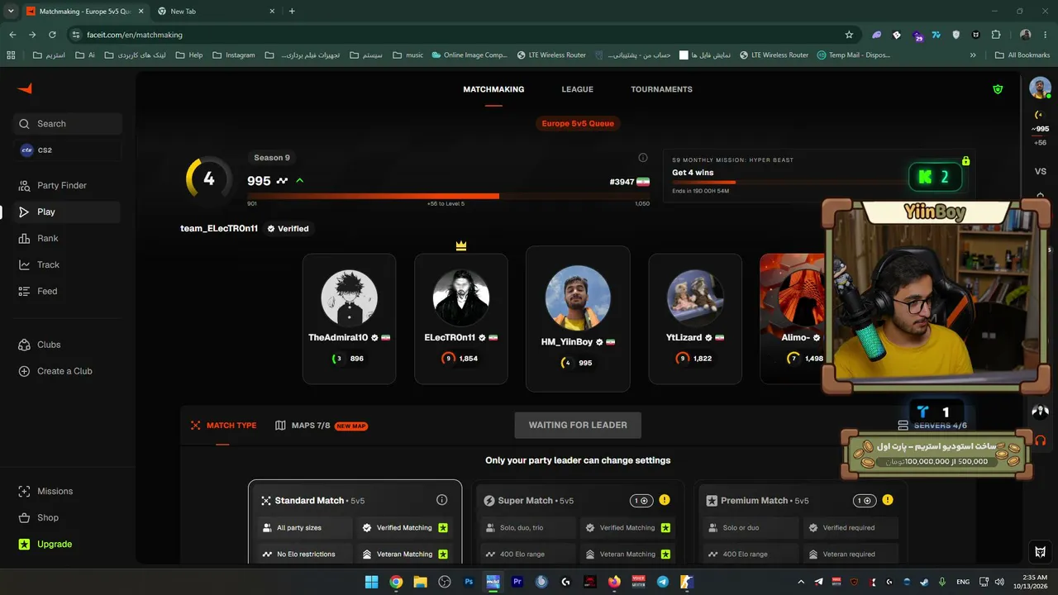The height and width of the screenshot is (595, 1058).
Task: Select the Premium Match card
Action: pos(801,522)
